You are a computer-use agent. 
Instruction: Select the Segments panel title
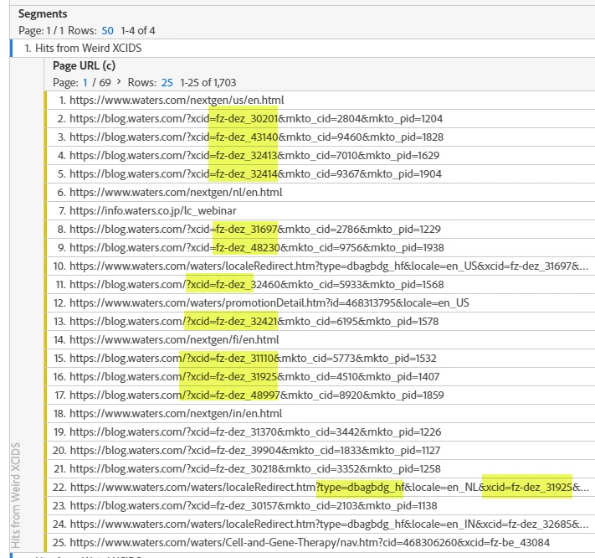[x=43, y=13]
